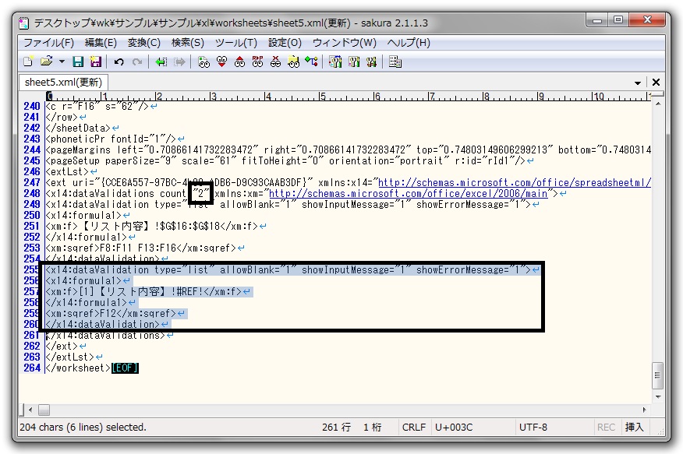Click the gray tag jump forward arrow
Image resolution: width=683 pixels, height=454 pixels.
coord(179,62)
